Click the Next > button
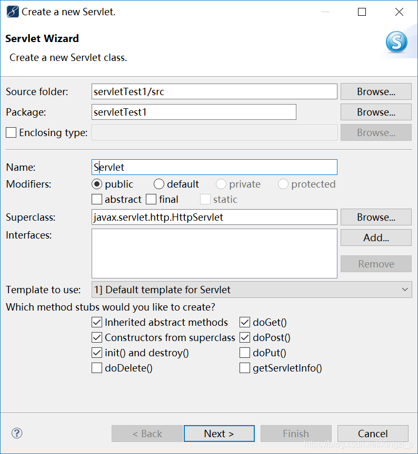Screen dimensions: 418x454 point(220,434)
